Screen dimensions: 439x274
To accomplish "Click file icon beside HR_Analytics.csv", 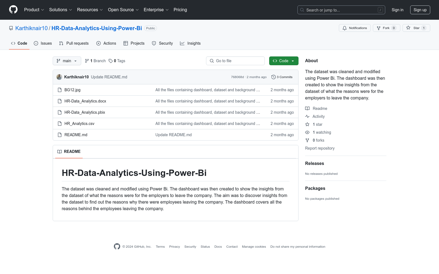I will [x=60, y=124].
